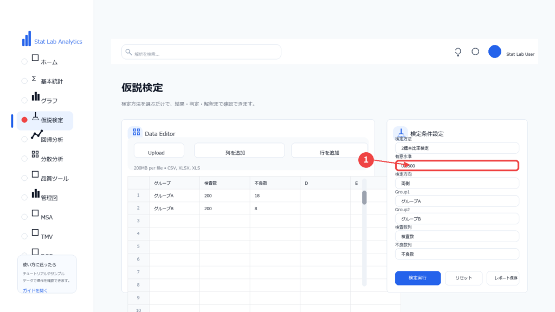Screen dimensions: 555x312
Task: Select the 基本統計 radio button
Action: [x=24, y=81]
